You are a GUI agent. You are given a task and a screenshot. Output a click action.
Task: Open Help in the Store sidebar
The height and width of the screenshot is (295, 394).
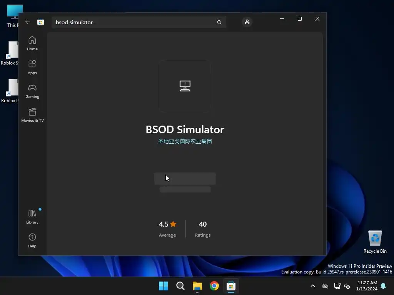[32, 241]
